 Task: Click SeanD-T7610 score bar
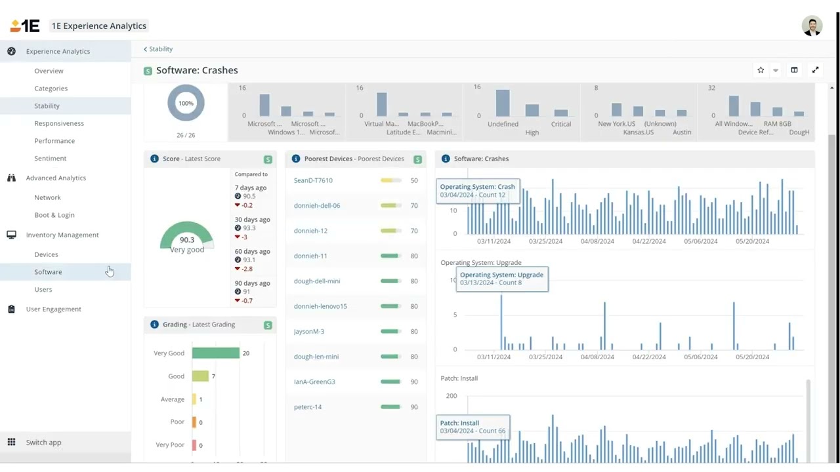(391, 180)
